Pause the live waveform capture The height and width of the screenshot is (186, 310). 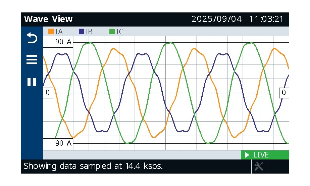(x=32, y=82)
